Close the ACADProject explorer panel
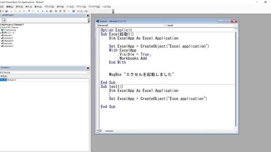 coord(88,16)
